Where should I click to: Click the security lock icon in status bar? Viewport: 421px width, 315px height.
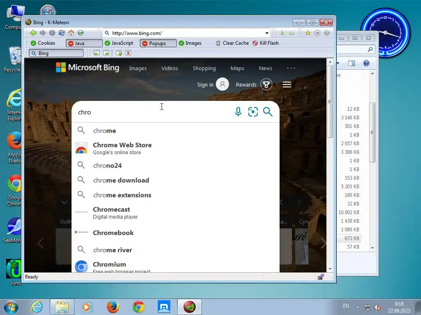[321, 277]
